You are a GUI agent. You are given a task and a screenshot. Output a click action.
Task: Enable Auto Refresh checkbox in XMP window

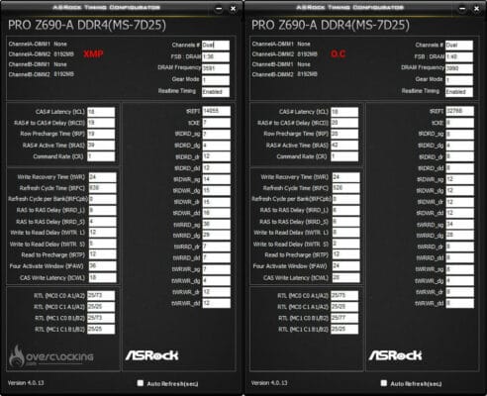[141, 383]
